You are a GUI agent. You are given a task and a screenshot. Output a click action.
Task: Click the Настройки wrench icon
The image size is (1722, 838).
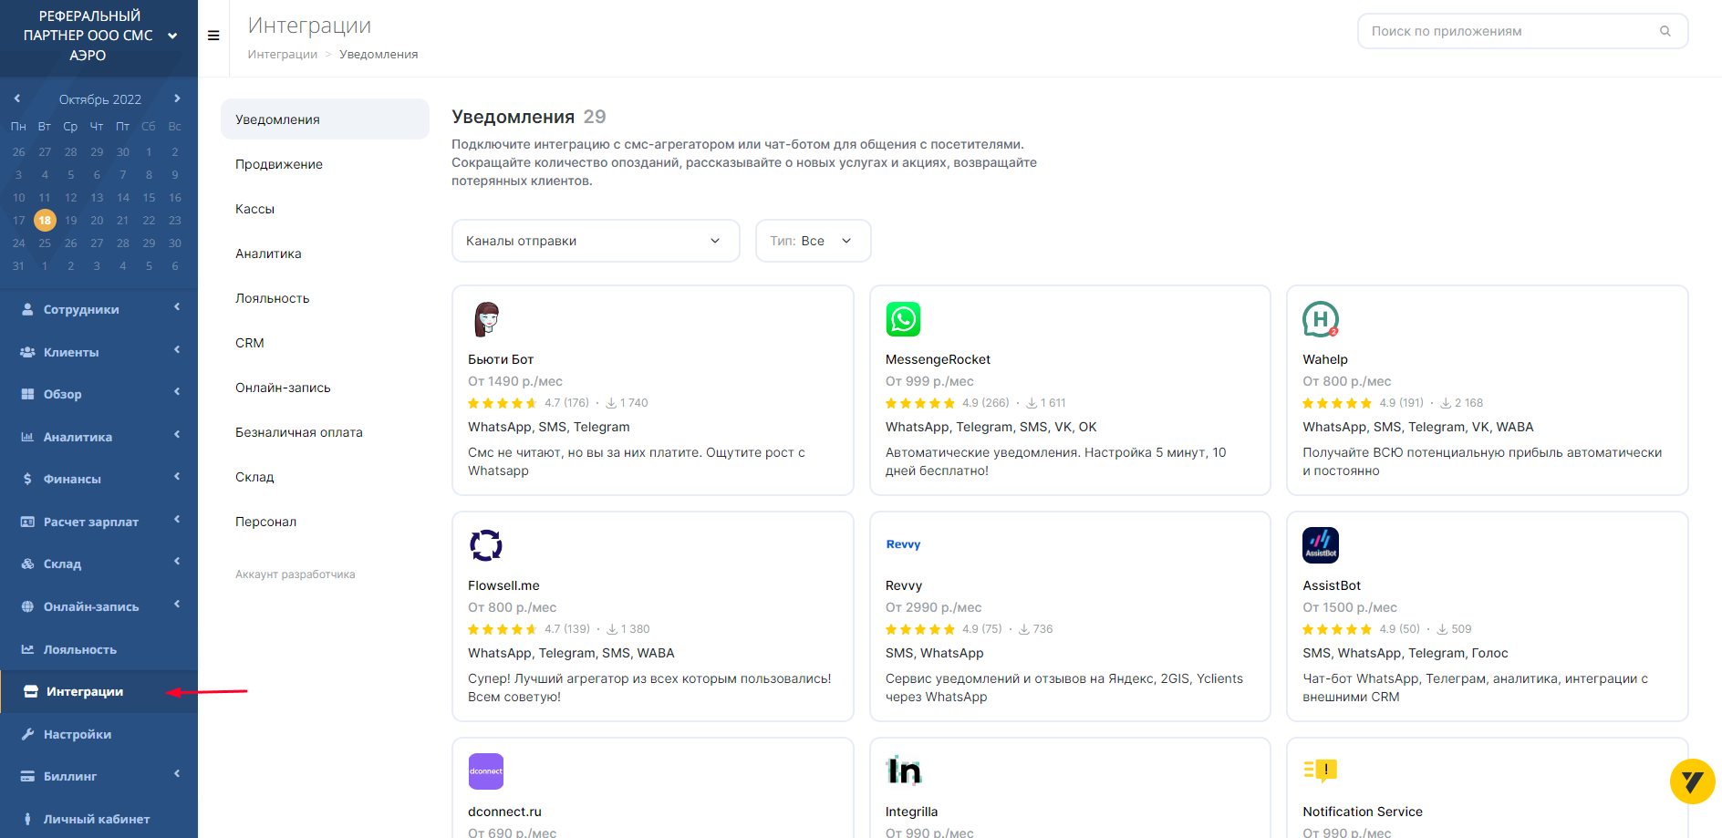[x=27, y=734]
